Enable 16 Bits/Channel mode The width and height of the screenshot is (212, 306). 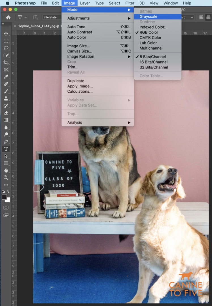coord(153,62)
